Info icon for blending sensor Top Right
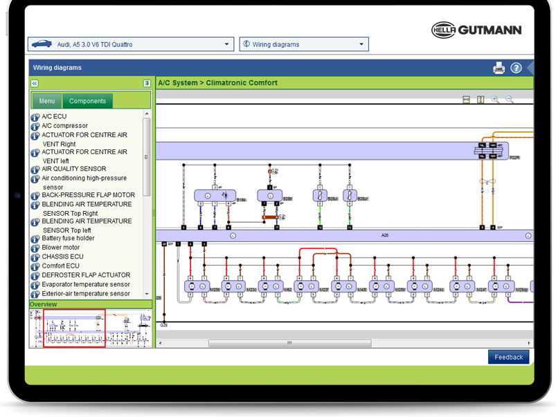 pyautogui.click(x=35, y=205)
